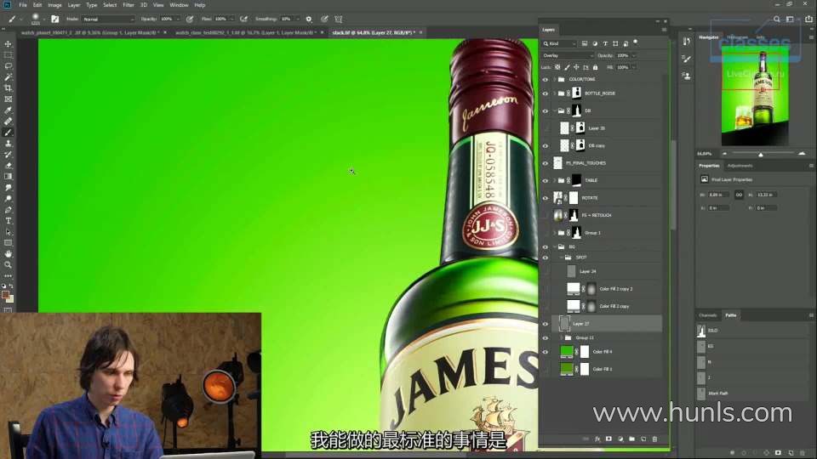
Task: Select the Move tool
Action: (9, 44)
